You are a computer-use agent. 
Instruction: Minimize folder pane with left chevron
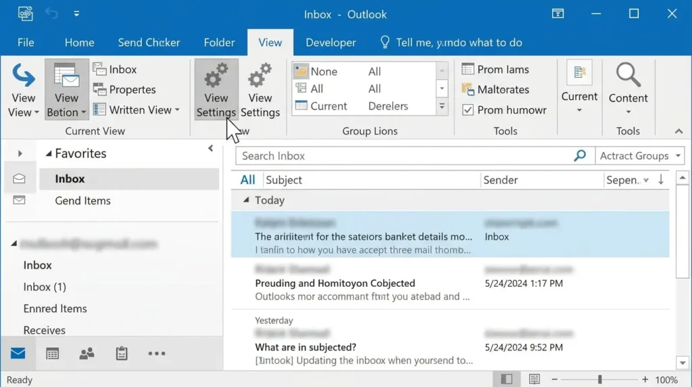coord(211,148)
